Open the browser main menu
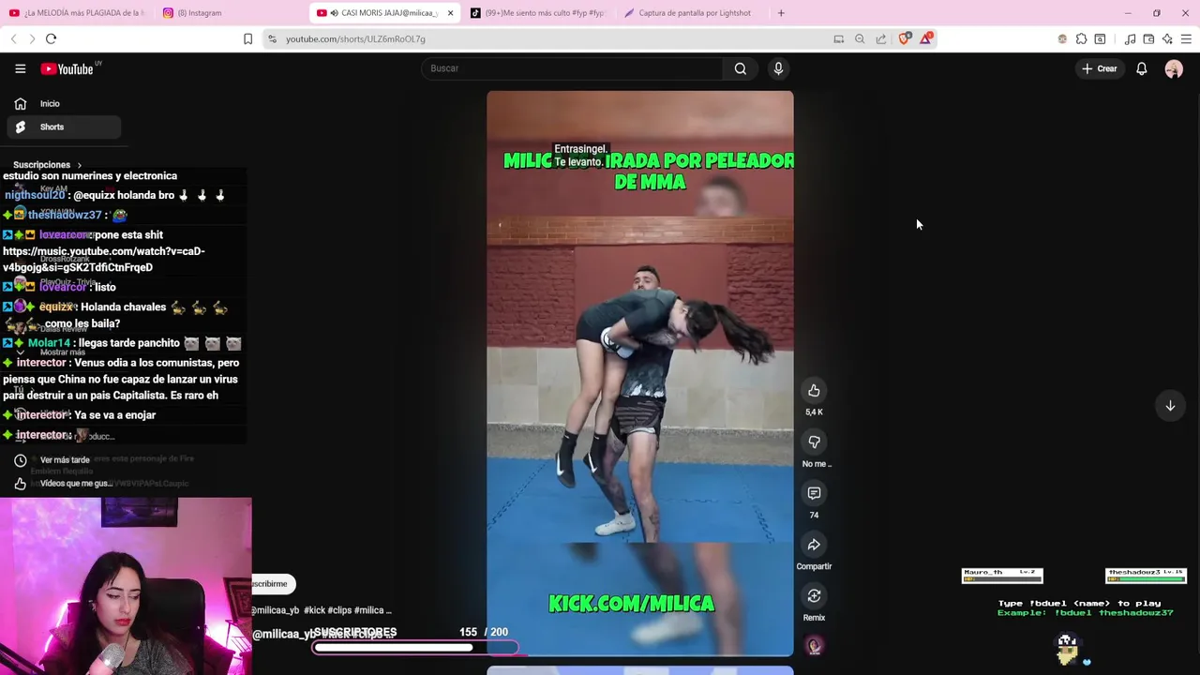 [x=1186, y=38]
